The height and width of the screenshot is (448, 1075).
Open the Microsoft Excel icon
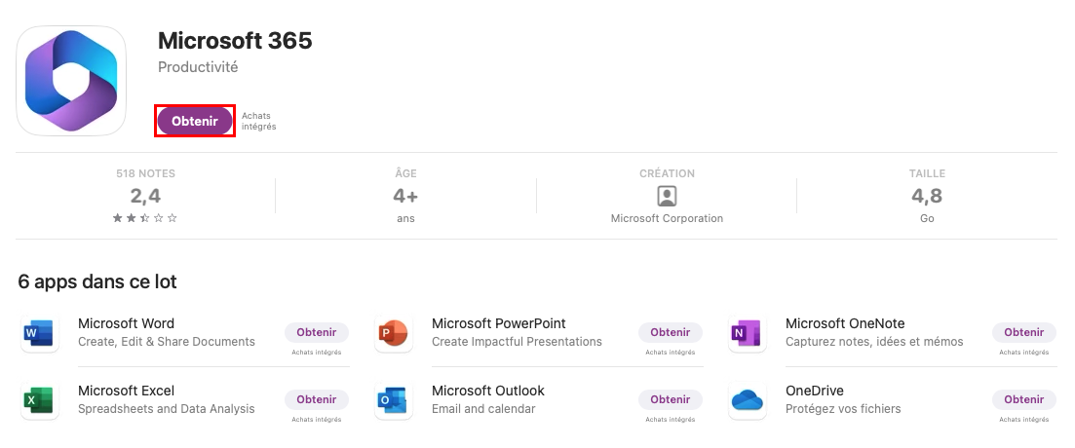39,400
